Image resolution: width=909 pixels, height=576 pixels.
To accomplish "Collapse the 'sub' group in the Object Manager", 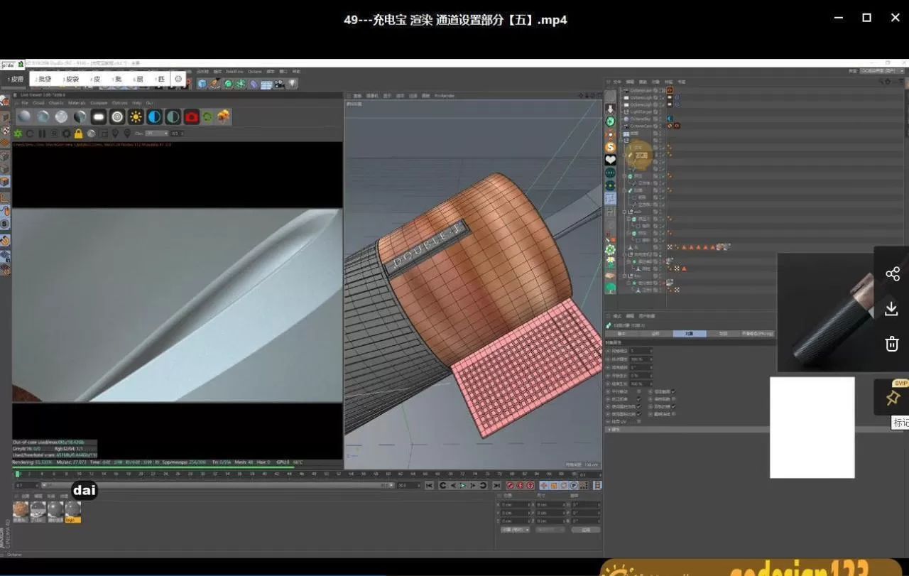I will coord(626,211).
